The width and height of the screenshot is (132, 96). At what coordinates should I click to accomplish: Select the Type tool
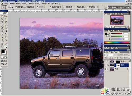click(6, 38)
